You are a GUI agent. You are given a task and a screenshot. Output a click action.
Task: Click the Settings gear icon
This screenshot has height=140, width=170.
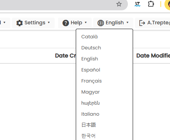[x=20, y=23]
